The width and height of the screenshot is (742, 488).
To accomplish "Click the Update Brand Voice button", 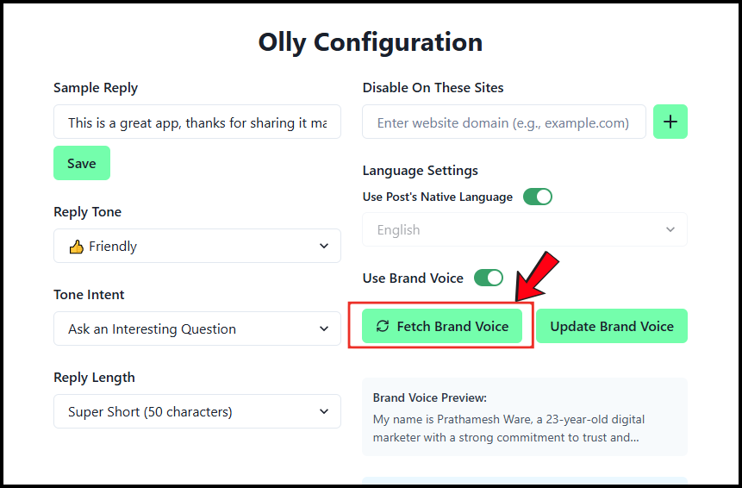I will (x=612, y=326).
